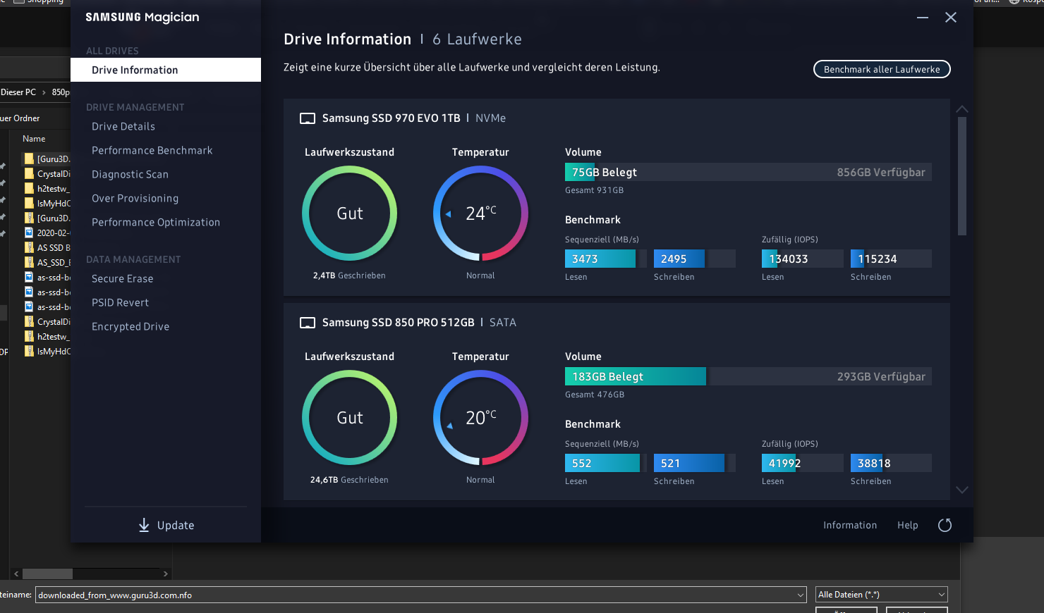
Task: Click the scroll right arrow in Explorer
Action: pos(166,574)
